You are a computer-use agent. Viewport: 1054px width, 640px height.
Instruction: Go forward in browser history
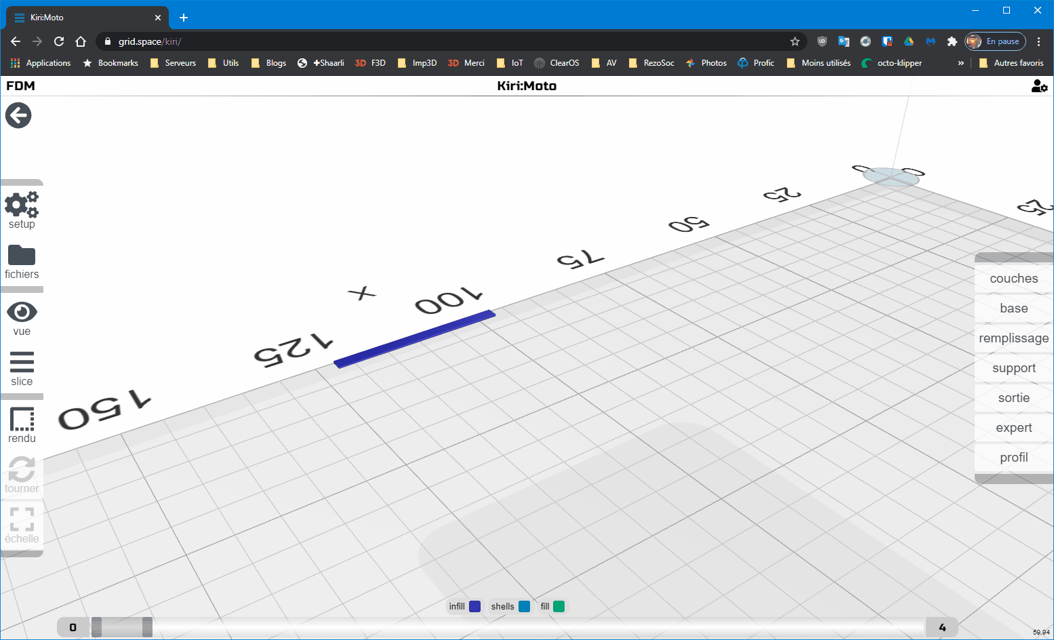click(x=37, y=41)
